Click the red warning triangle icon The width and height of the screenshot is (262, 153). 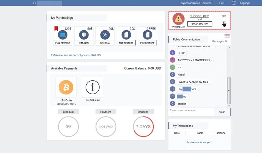pyautogui.click(x=178, y=19)
